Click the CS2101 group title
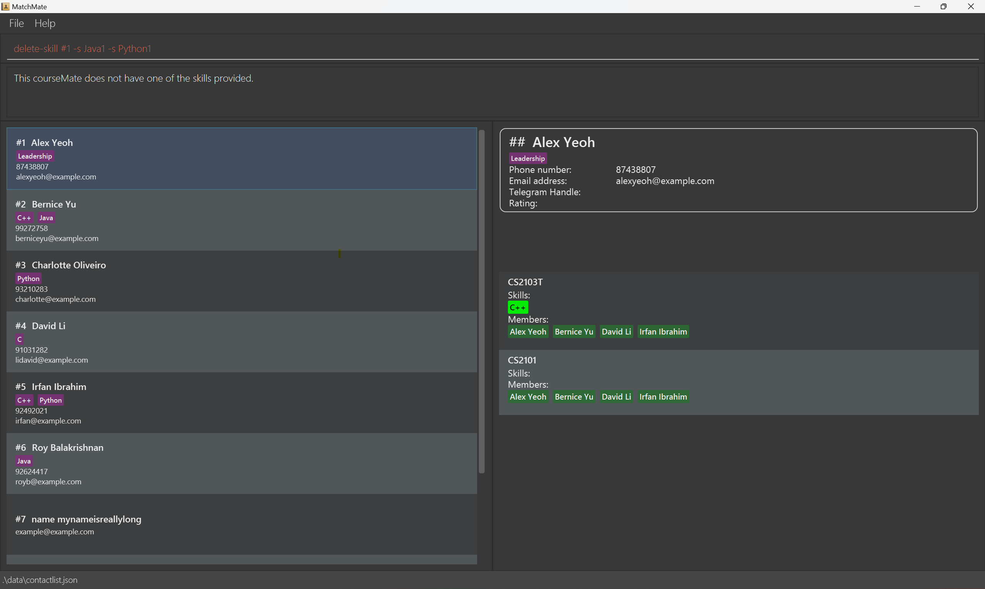Image resolution: width=985 pixels, height=589 pixels. 522,360
